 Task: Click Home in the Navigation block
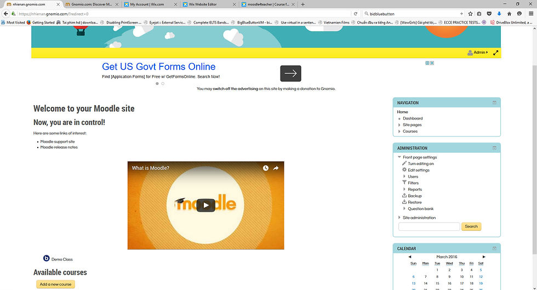pos(402,112)
